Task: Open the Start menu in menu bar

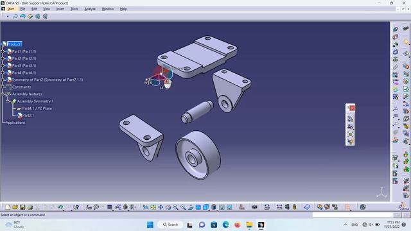Action: click(x=10, y=9)
